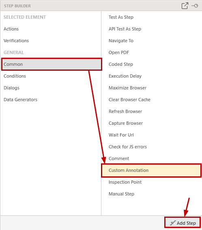The width and height of the screenshot is (202, 230).
Task: Select Clear Browser Cache step
Action: 129,100
